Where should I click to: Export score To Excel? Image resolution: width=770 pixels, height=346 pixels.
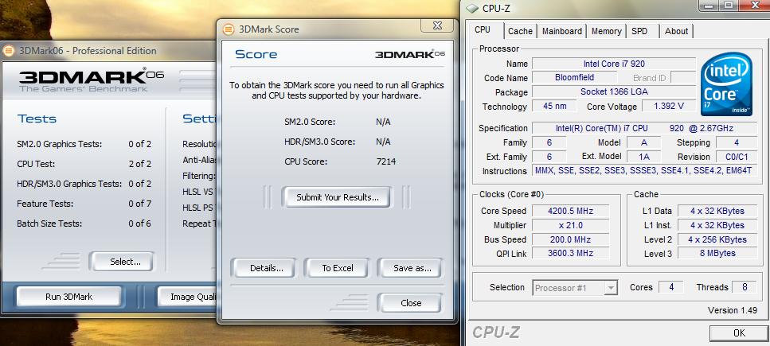pyautogui.click(x=338, y=268)
